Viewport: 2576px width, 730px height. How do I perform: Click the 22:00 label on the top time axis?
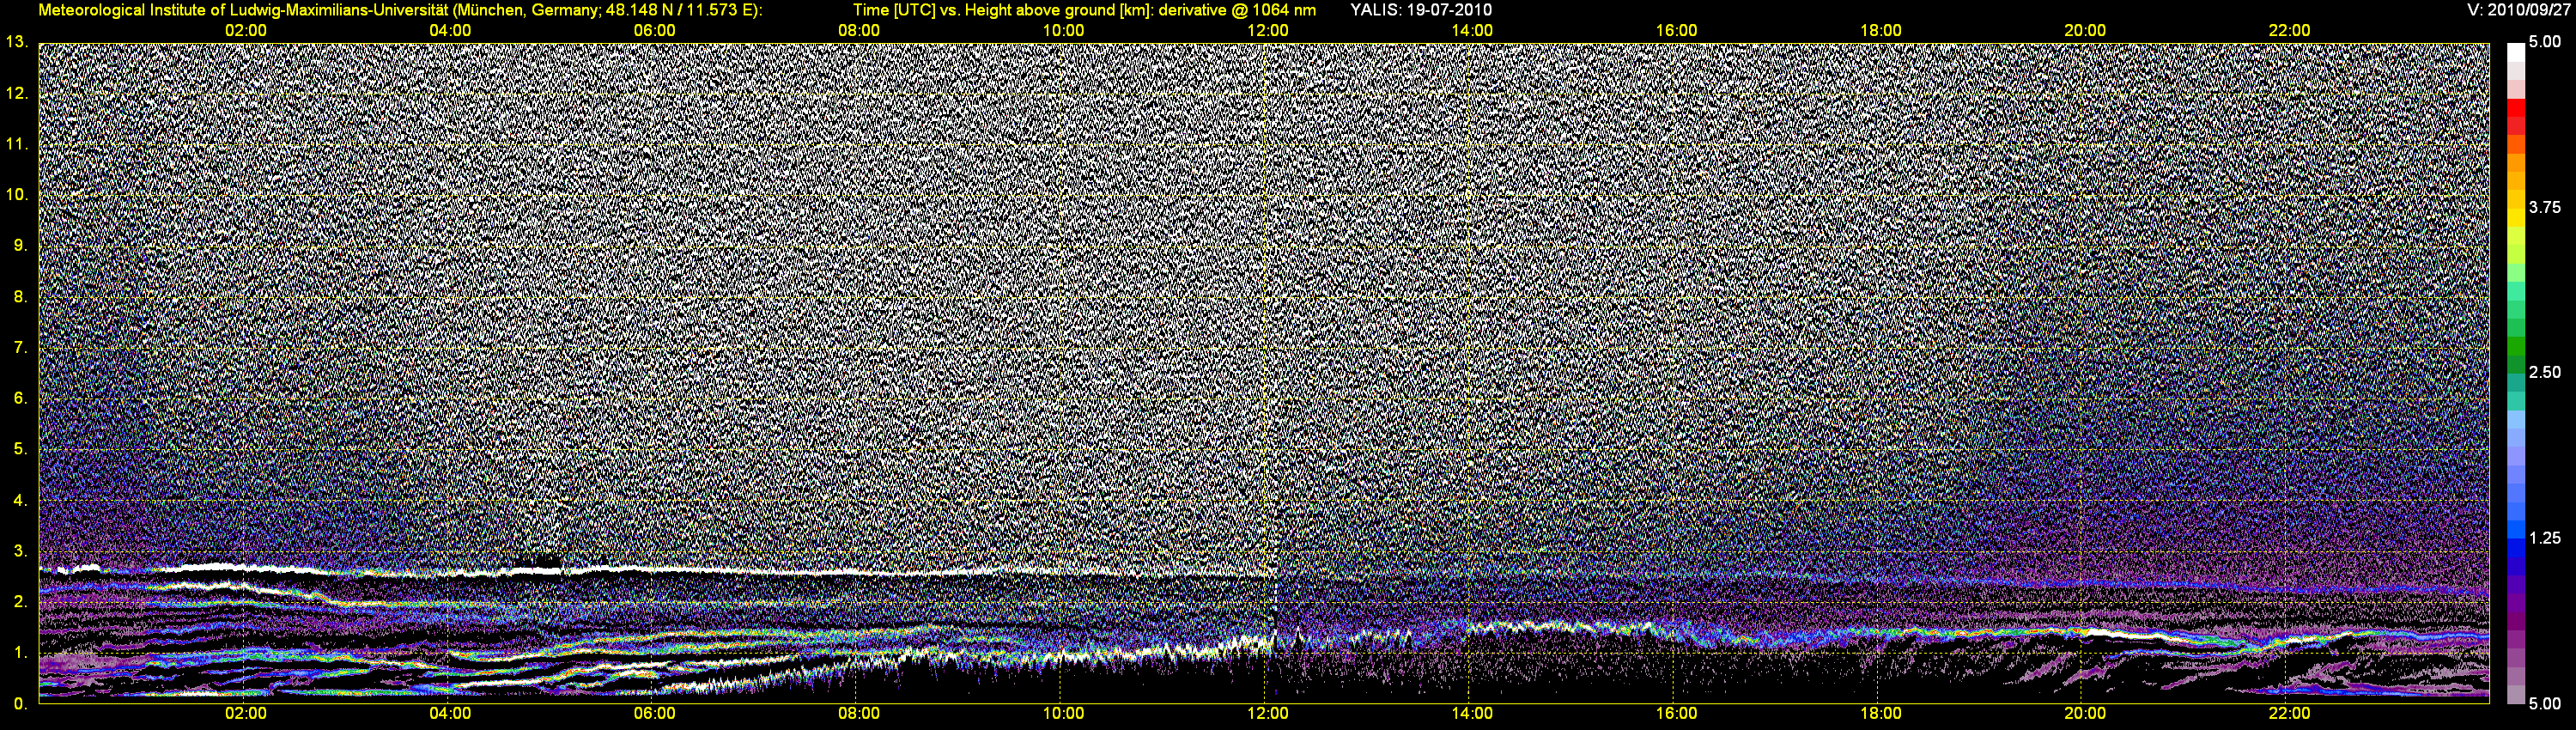(x=2289, y=31)
